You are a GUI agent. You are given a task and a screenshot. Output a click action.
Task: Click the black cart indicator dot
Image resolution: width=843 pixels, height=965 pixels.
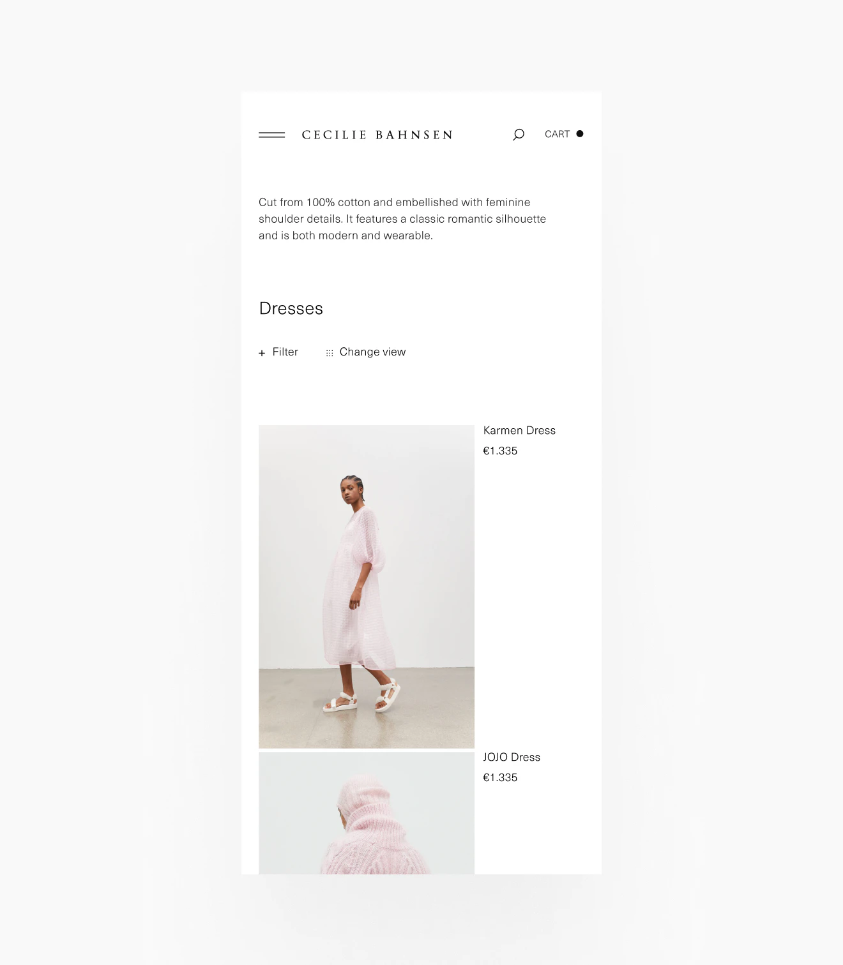[x=580, y=134]
